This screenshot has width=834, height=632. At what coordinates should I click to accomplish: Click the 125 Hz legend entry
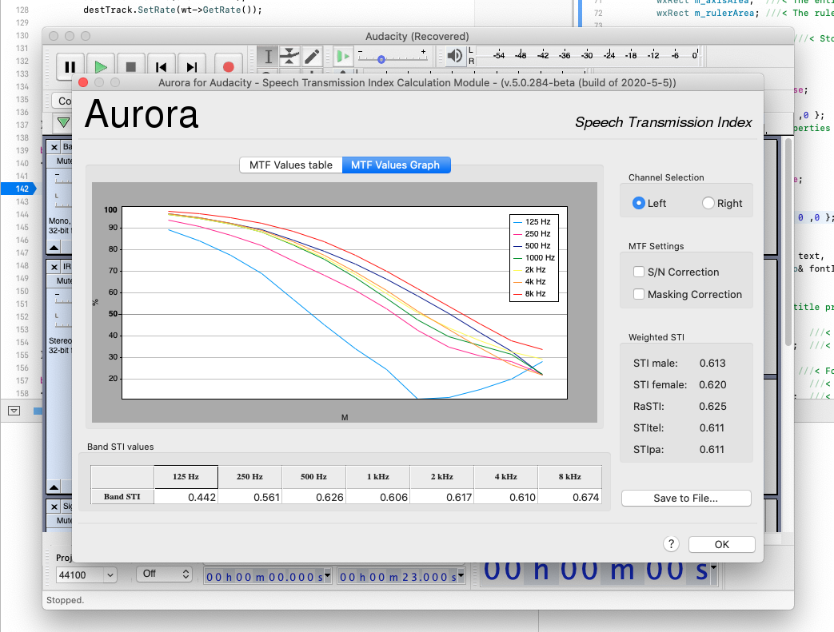(x=533, y=221)
